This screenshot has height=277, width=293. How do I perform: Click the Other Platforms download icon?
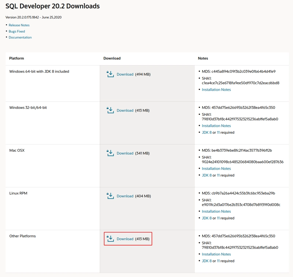[x=110, y=239]
